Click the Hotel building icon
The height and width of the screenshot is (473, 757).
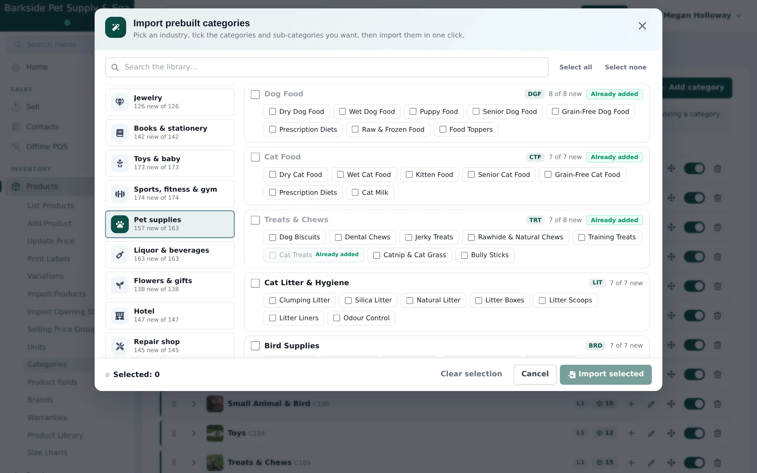[120, 316]
